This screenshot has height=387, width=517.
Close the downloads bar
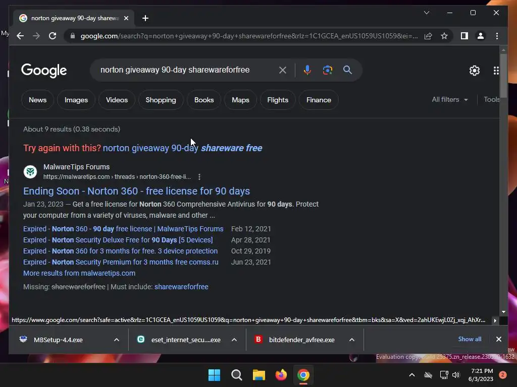498,339
